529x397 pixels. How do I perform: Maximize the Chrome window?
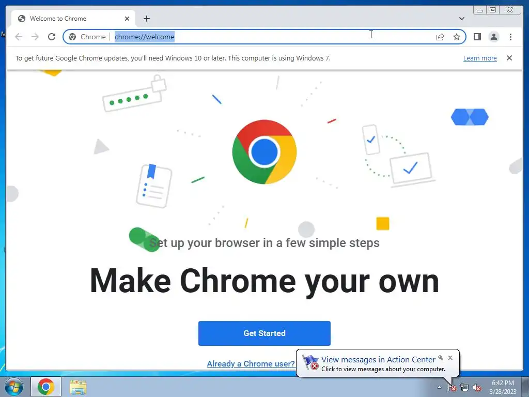click(492, 10)
